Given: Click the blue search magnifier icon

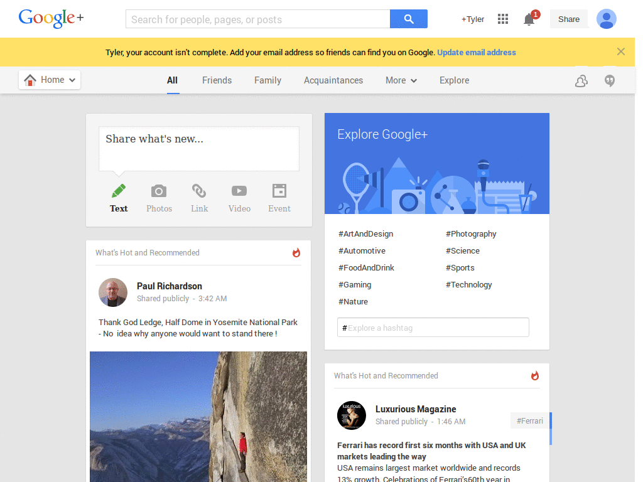Looking at the screenshot, I should click(408, 19).
